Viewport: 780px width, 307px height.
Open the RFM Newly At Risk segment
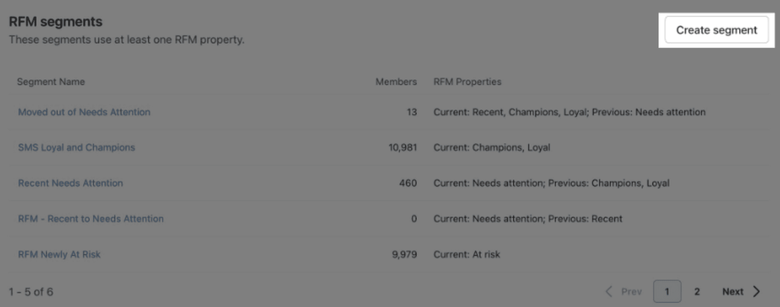pyautogui.click(x=59, y=254)
